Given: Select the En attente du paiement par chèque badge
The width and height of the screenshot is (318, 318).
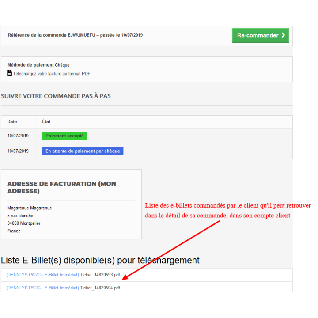Looking at the screenshot, I should tap(83, 151).
